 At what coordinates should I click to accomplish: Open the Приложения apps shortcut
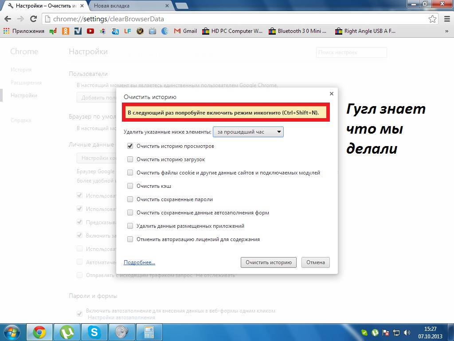(24, 31)
